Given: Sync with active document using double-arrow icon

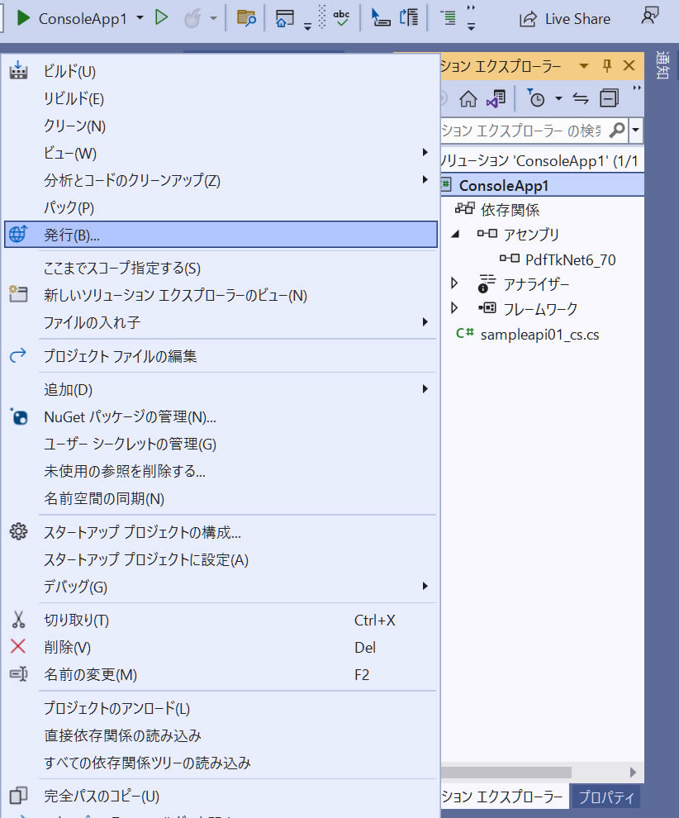Looking at the screenshot, I should pos(580,98).
